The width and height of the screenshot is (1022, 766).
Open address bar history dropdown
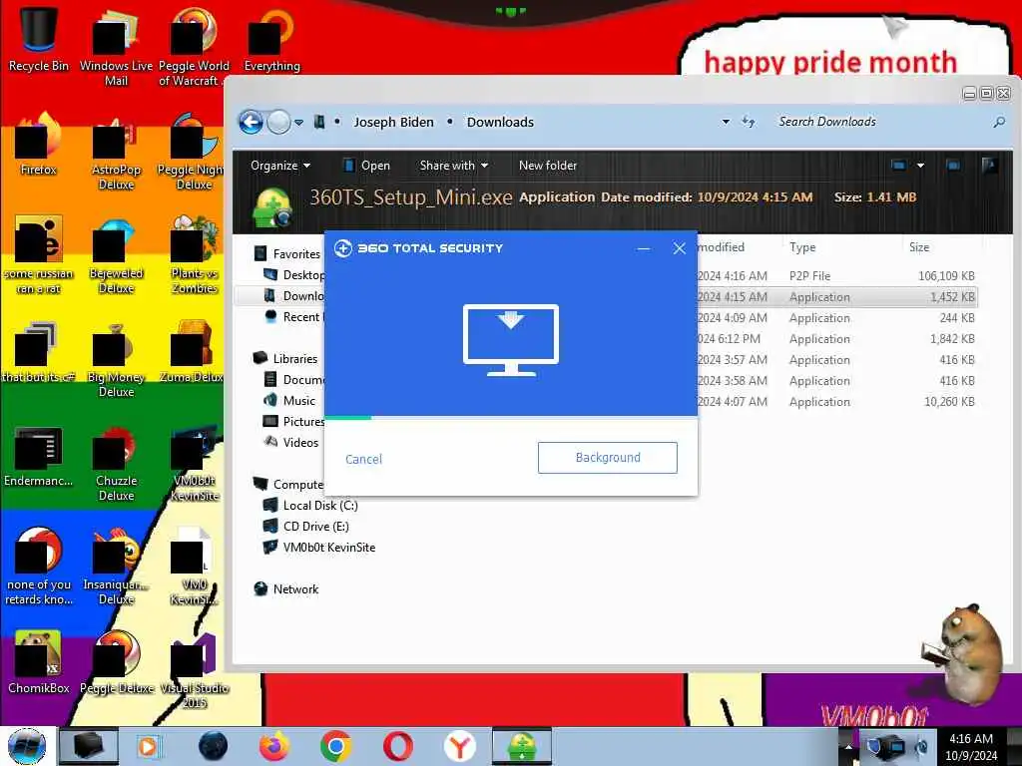point(726,122)
